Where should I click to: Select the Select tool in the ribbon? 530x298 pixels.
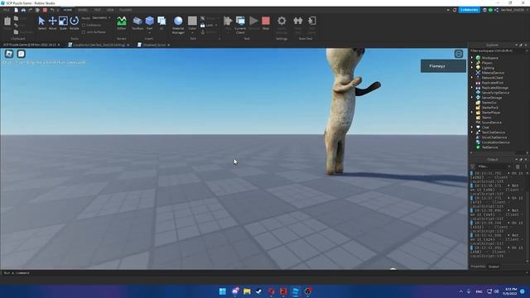[41, 23]
